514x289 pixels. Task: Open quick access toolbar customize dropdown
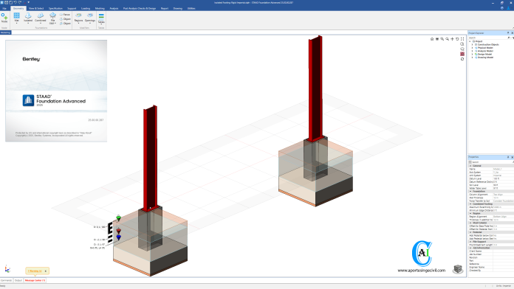(29, 2)
